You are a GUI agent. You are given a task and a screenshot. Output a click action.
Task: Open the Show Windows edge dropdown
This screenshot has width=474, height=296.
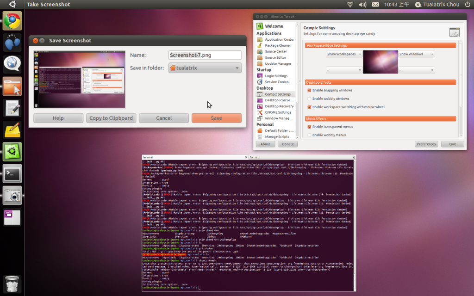[417, 54]
